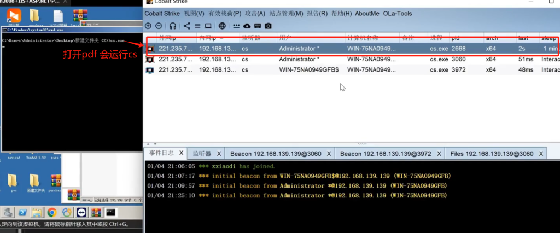Select the 新建文件夹 folder on desktop
Image resolution: width=560 pixels, height=233 pixels.
point(35,183)
